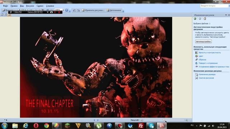This screenshot has height=129, width=230.
Task: Click the Автоподстройка button
Action: pos(203,42)
